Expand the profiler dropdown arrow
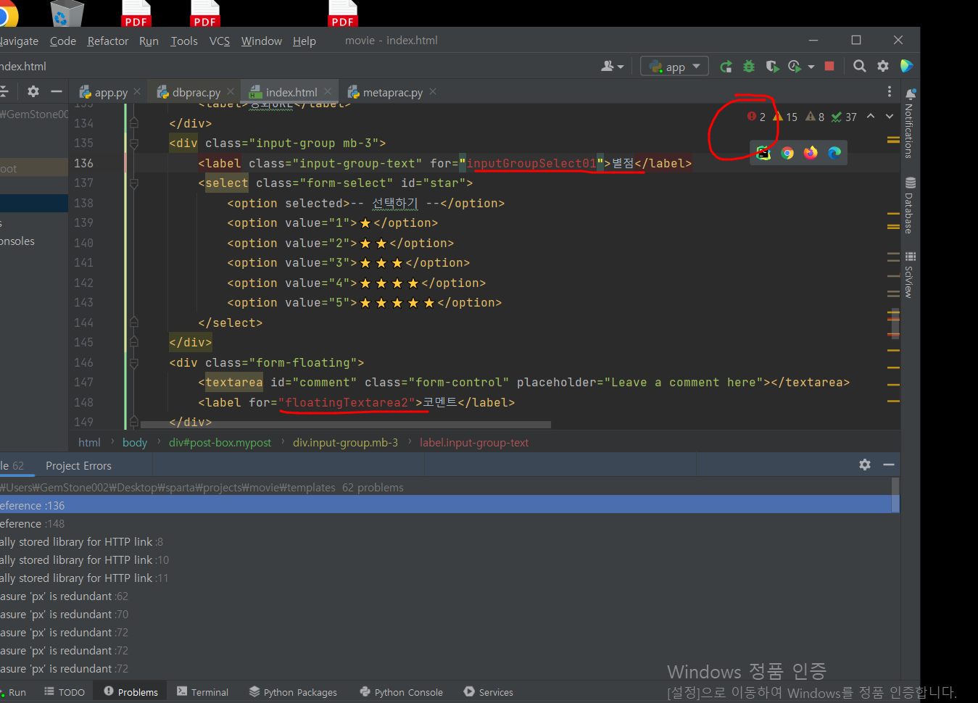The height and width of the screenshot is (703, 978). pyautogui.click(x=811, y=67)
